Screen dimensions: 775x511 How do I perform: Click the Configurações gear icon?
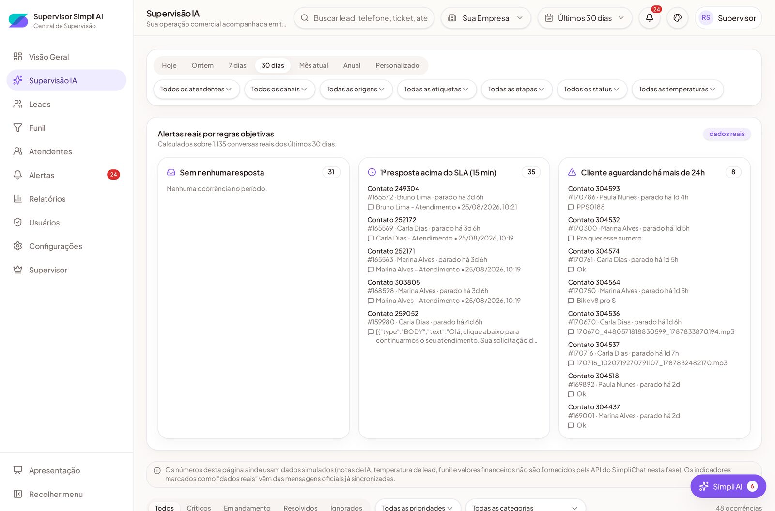pyautogui.click(x=18, y=246)
